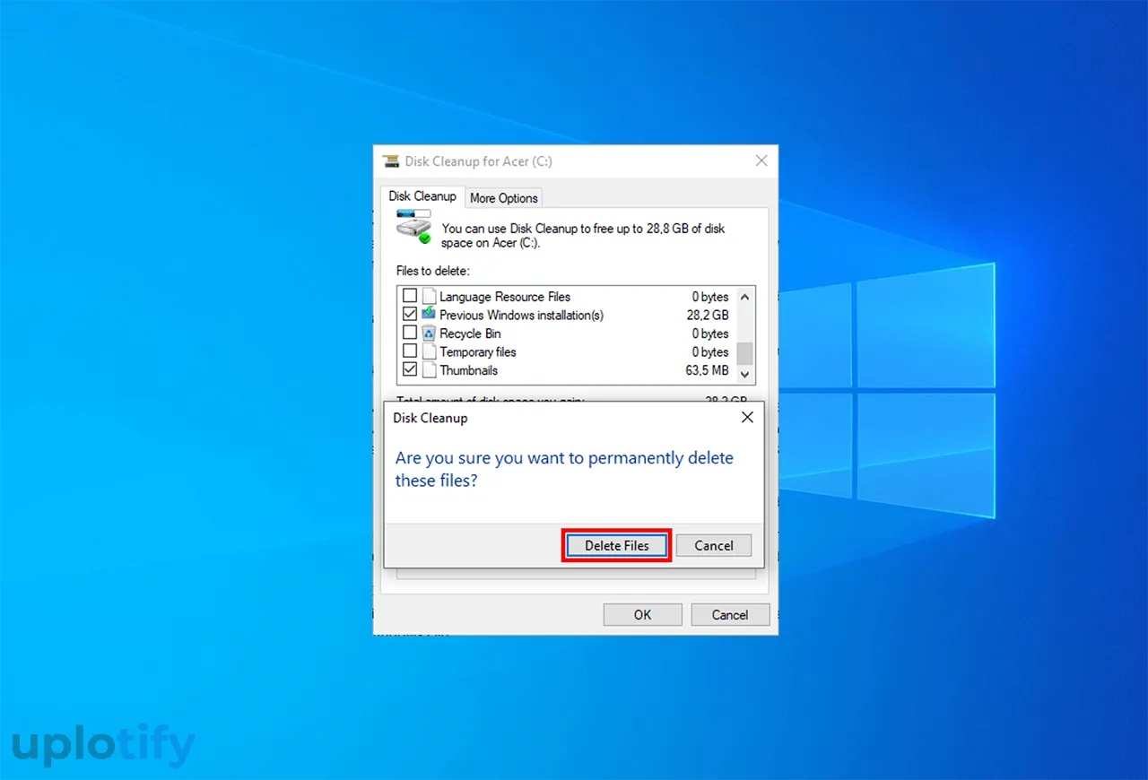
Task: Click the Disk Cleanup title bar icon
Action: coord(391,161)
